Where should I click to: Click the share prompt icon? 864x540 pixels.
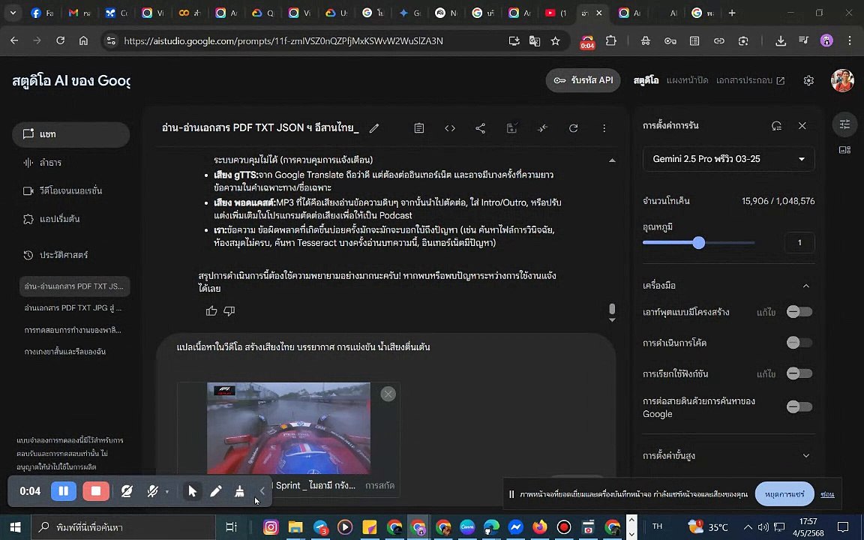coord(481,128)
